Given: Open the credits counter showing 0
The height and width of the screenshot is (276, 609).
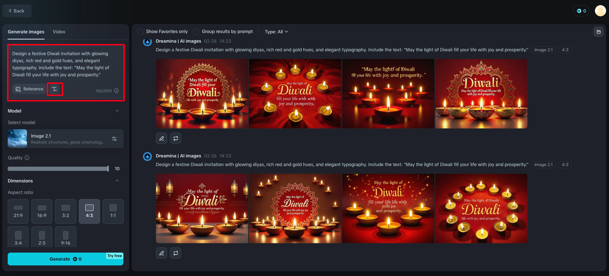Looking at the screenshot, I should click(x=581, y=11).
